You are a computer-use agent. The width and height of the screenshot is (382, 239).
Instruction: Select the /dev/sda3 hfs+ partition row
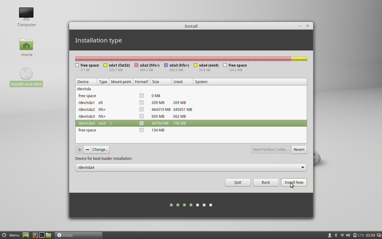[x=191, y=116]
